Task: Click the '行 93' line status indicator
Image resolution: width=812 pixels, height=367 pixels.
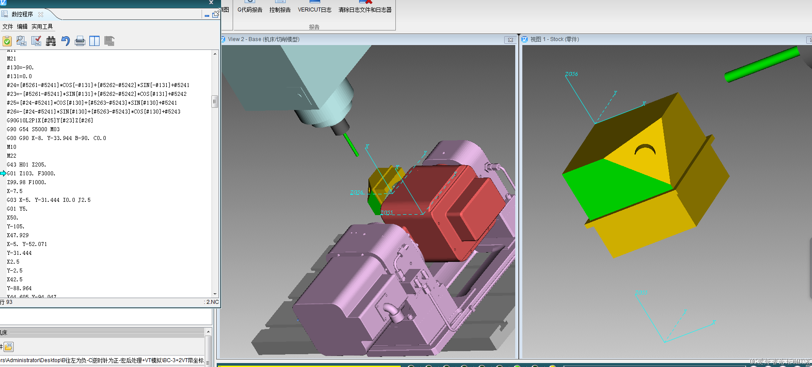Action: click(6, 302)
